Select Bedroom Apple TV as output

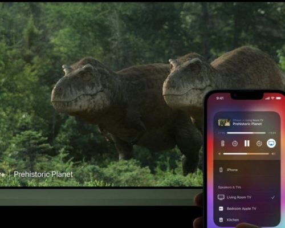coord(247,209)
